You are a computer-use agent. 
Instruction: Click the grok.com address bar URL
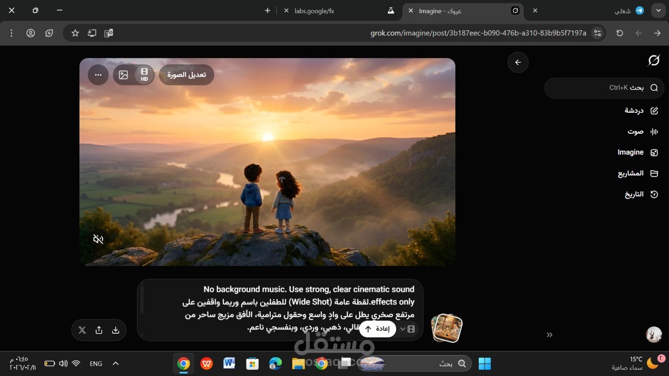(478, 33)
